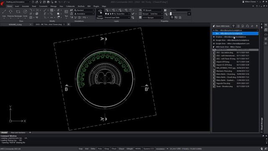Click the green check mark in Layers group
This screenshot has width=268, height=151.
133,14
